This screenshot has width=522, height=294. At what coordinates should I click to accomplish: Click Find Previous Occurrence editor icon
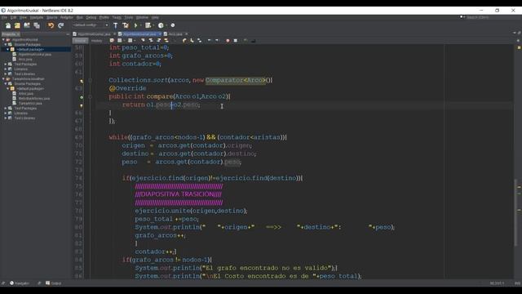[151, 41]
